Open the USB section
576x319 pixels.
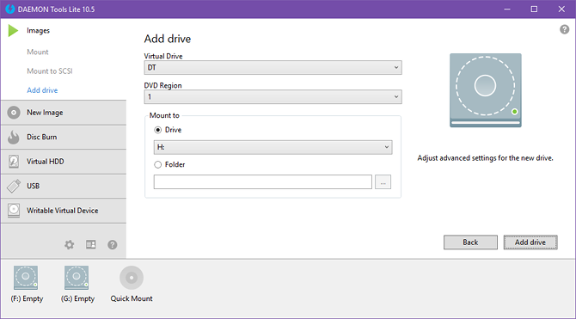[64, 186]
